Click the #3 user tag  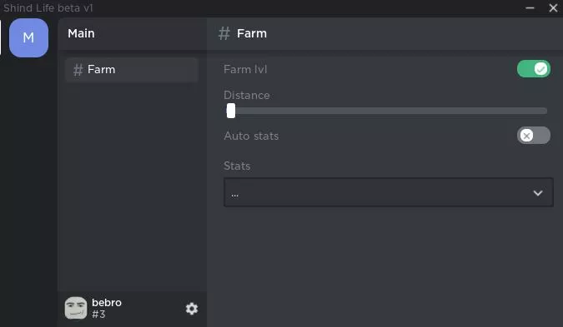[x=98, y=315]
